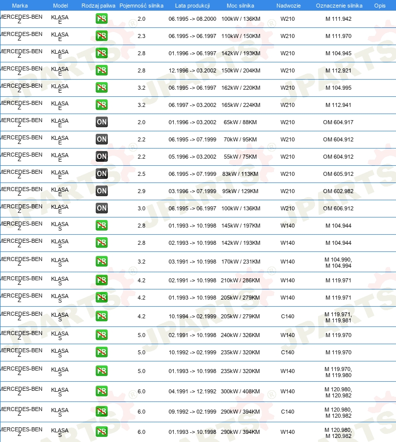Select the M 112.921 engine code cell

pyautogui.click(x=338, y=70)
